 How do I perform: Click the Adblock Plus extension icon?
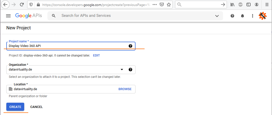[241, 5]
